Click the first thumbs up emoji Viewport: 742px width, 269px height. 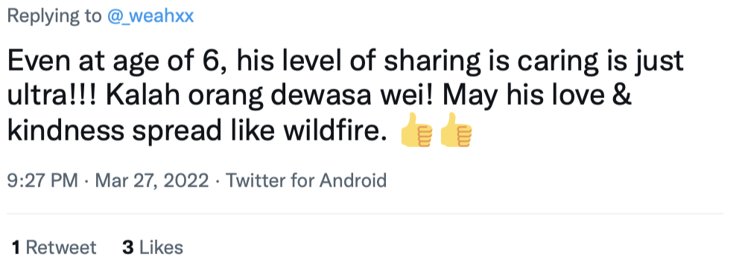click(x=416, y=130)
